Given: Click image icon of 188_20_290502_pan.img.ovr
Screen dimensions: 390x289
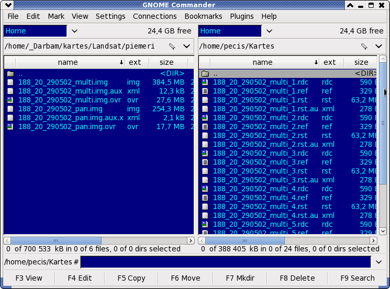Looking at the screenshot, I should 10,126.
